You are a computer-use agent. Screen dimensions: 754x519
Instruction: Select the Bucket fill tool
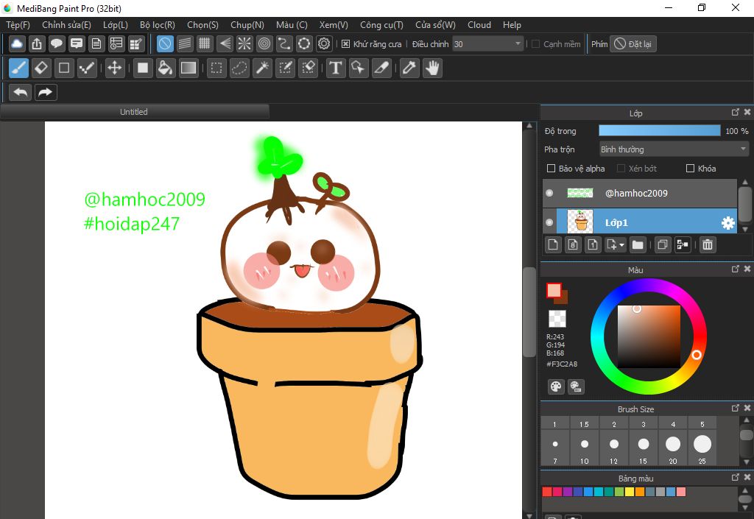point(165,68)
